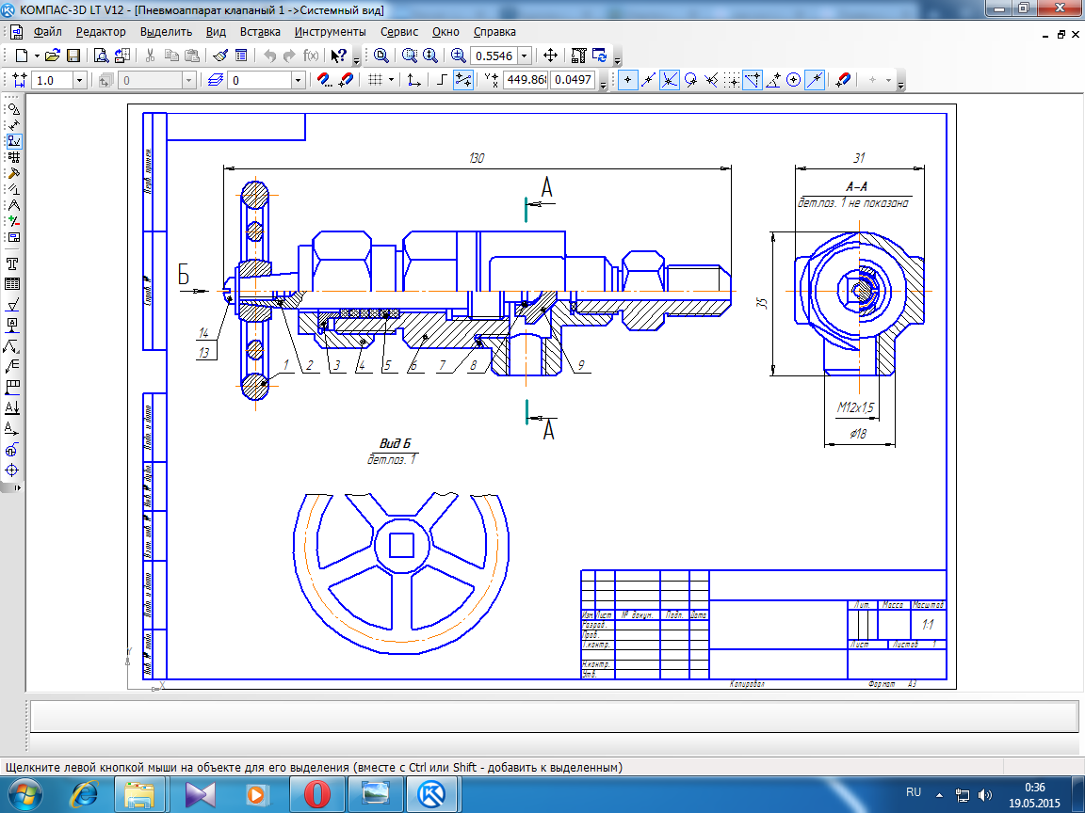Open print preview from the toolbar
The image size is (1085, 813).
pos(101,56)
